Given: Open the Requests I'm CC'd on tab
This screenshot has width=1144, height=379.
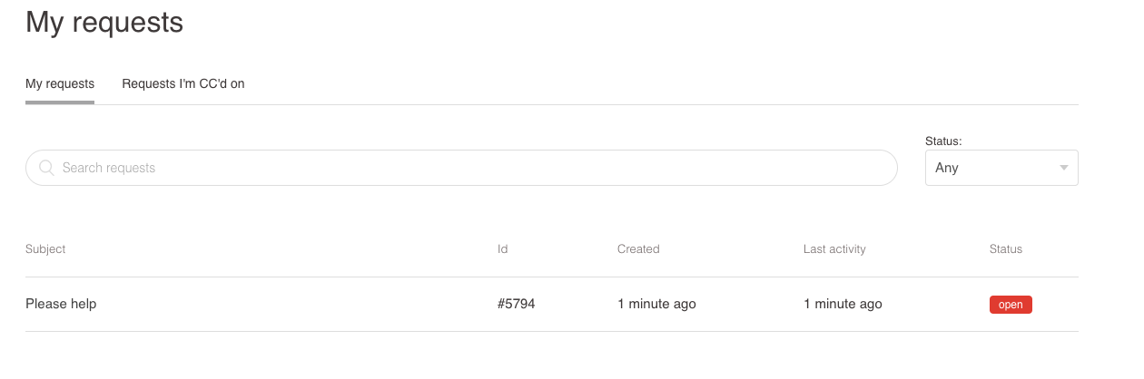Looking at the screenshot, I should 183,83.
